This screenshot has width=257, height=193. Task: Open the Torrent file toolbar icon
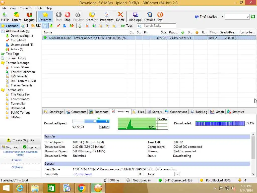(x=16, y=17)
